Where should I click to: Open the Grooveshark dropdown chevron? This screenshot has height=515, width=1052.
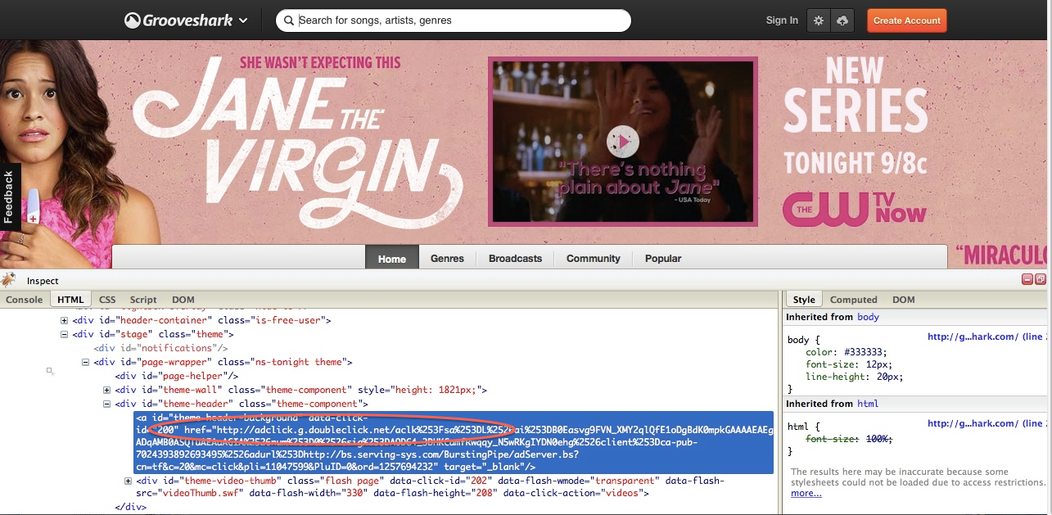tap(243, 20)
